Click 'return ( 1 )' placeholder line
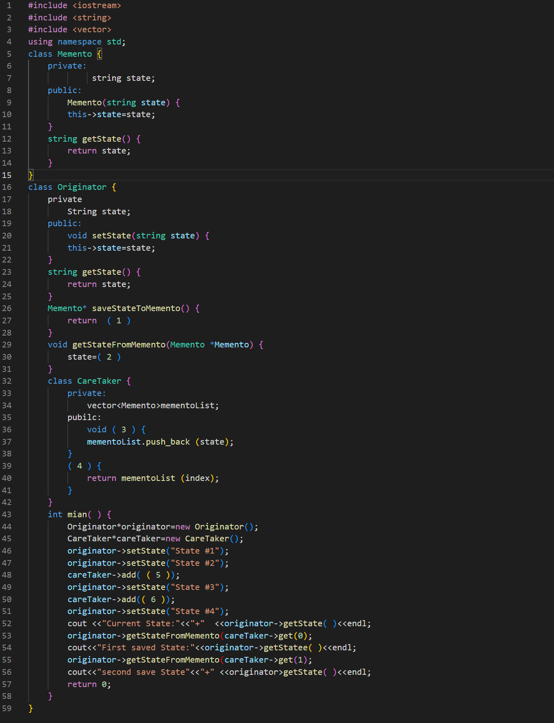The image size is (554, 723). coord(99,321)
